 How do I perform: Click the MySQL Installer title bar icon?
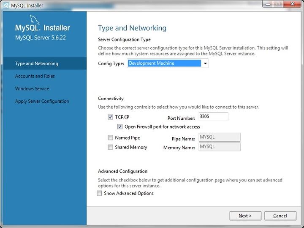tap(6, 5)
